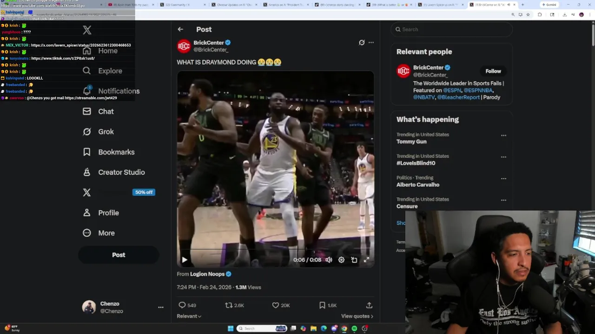Open Notifications from the sidebar

click(111, 91)
